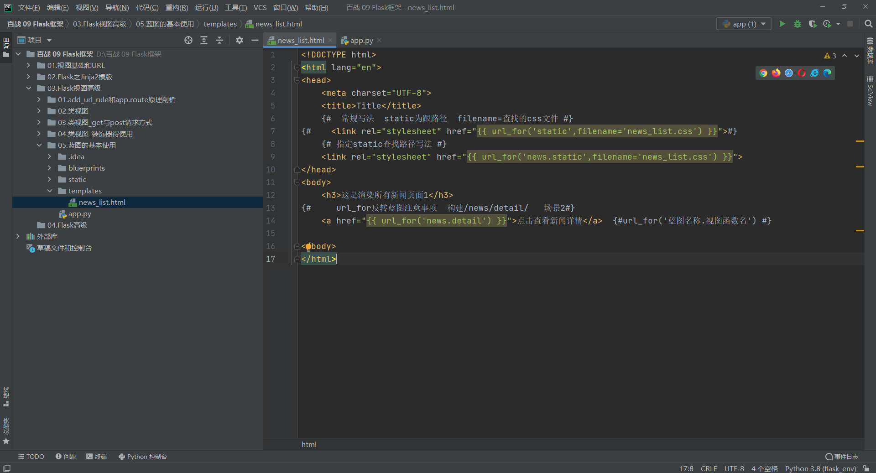Locate opened file in project tree
Screen dimensions: 876x473
188,40
